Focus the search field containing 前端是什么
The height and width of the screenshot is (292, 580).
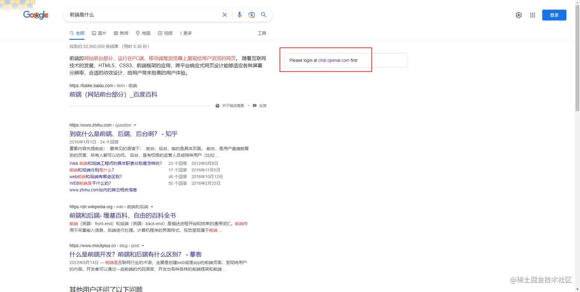point(144,15)
